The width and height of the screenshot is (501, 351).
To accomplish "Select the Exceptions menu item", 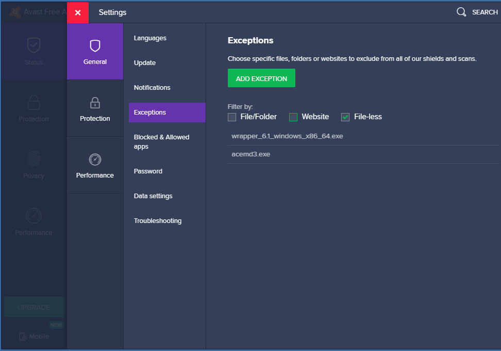I will tap(167, 113).
